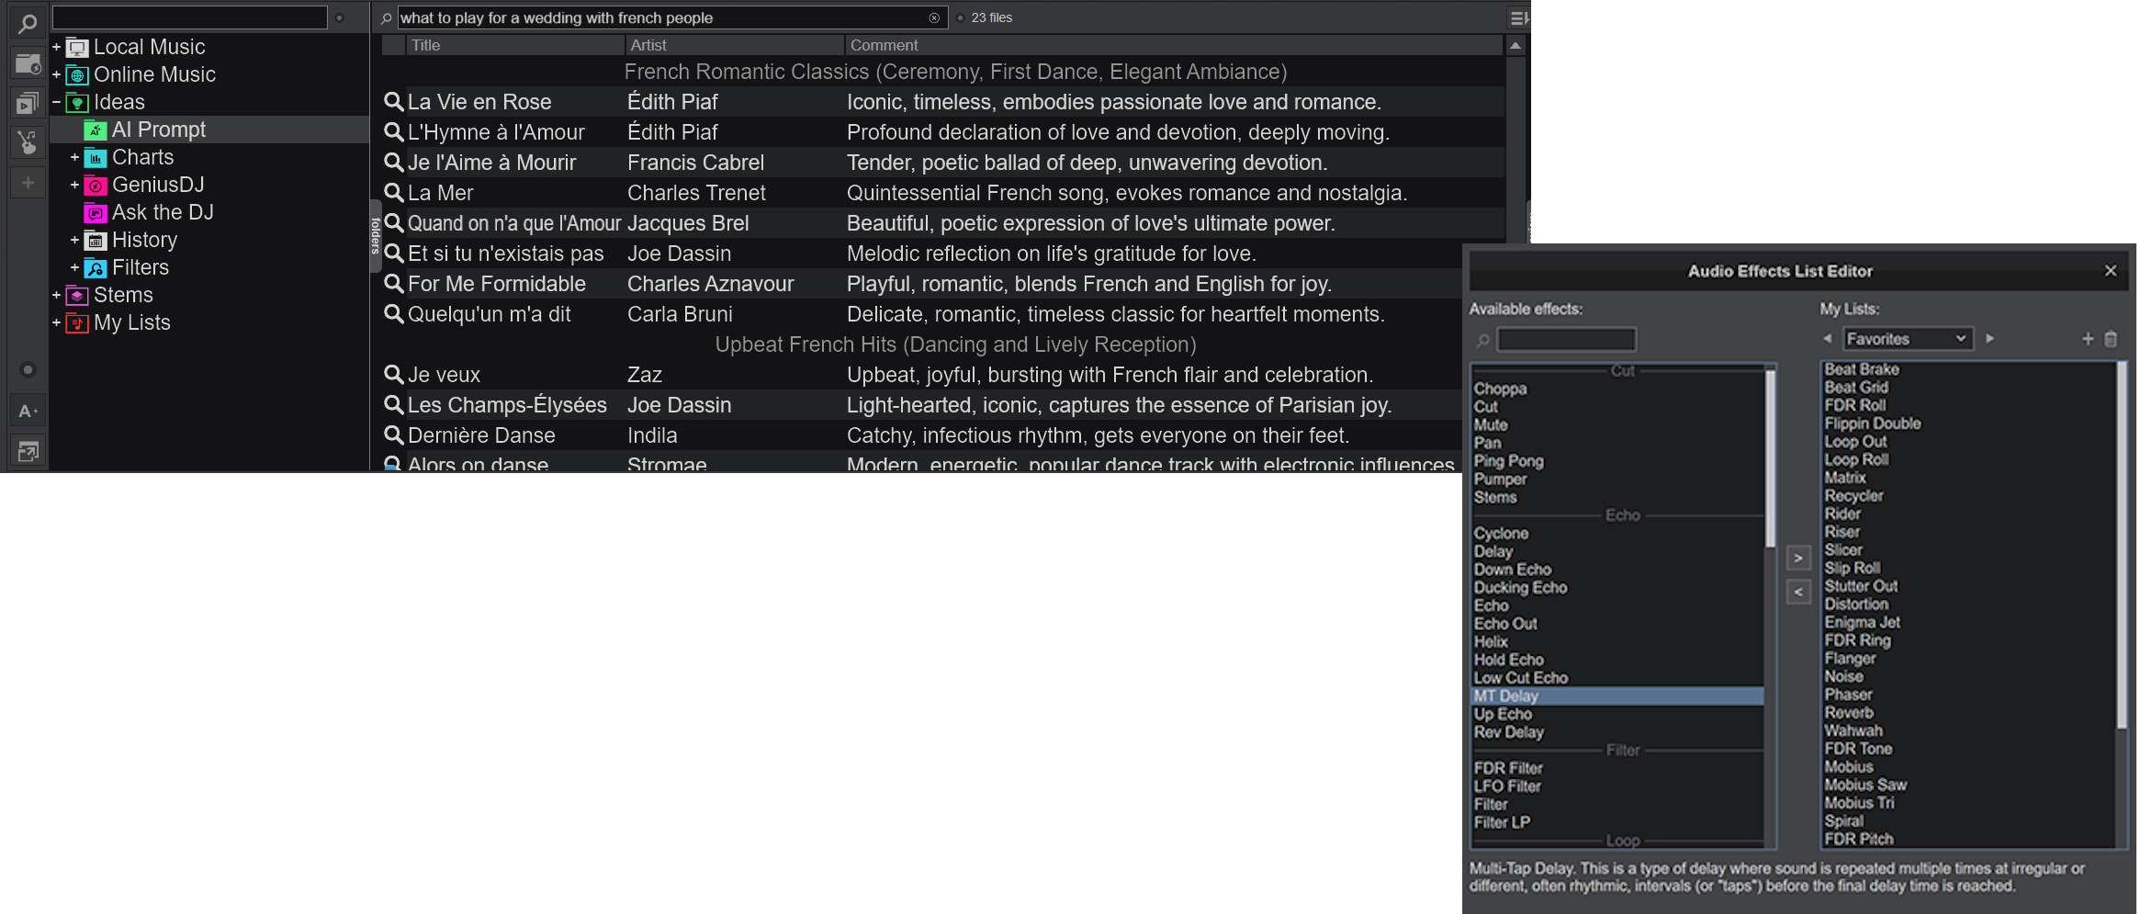Select Ask the DJ folder
2141x914 pixels.
click(162, 212)
